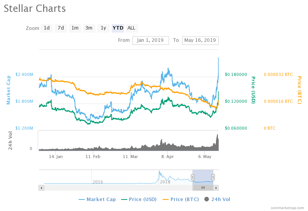Toggle the 24h Vol series in legend
This screenshot has height=211, width=308.
click(x=217, y=199)
